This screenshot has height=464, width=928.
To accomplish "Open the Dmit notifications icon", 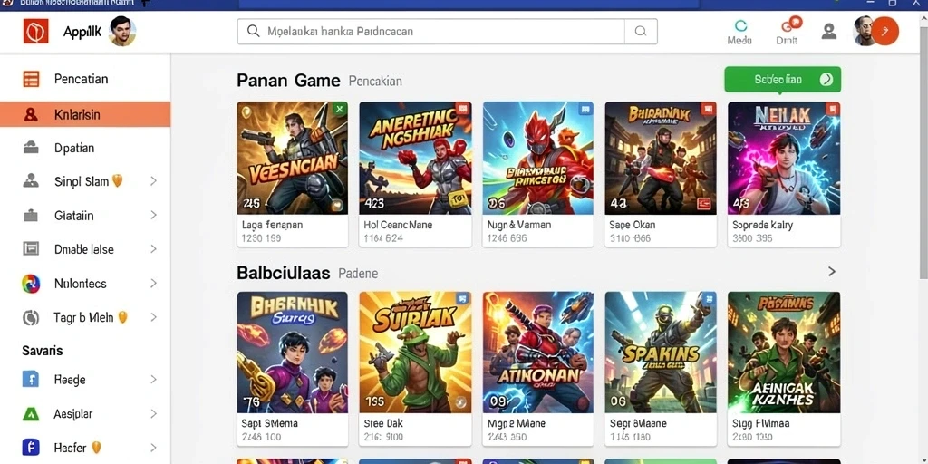I will [788, 33].
